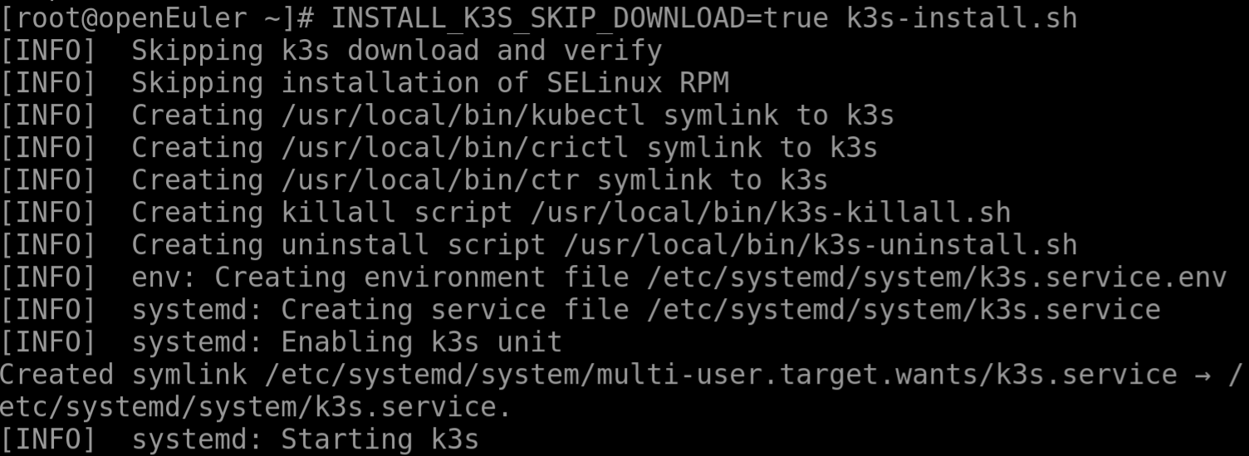Click the /usr/local/bin/k3s-killall.sh script path
Screen dimensions: 1249x456
pos(770,212)
